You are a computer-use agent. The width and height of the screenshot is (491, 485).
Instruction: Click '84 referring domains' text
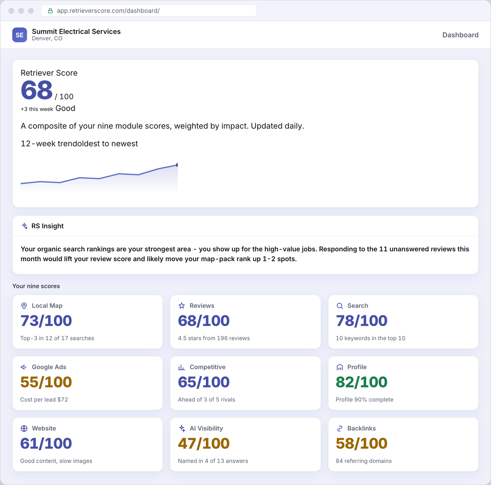click(x=364, y=461)
